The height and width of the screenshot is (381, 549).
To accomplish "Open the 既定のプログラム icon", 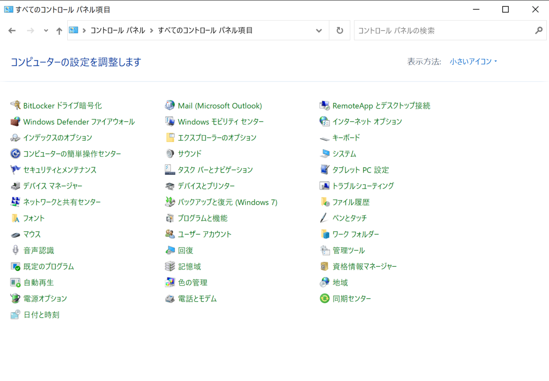I will pos(16,266).
